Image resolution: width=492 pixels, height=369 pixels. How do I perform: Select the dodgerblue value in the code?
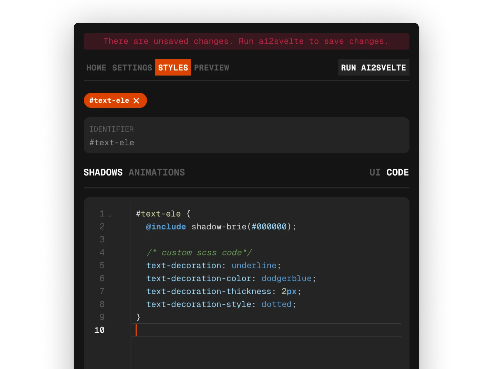click(x=286, y=278)
